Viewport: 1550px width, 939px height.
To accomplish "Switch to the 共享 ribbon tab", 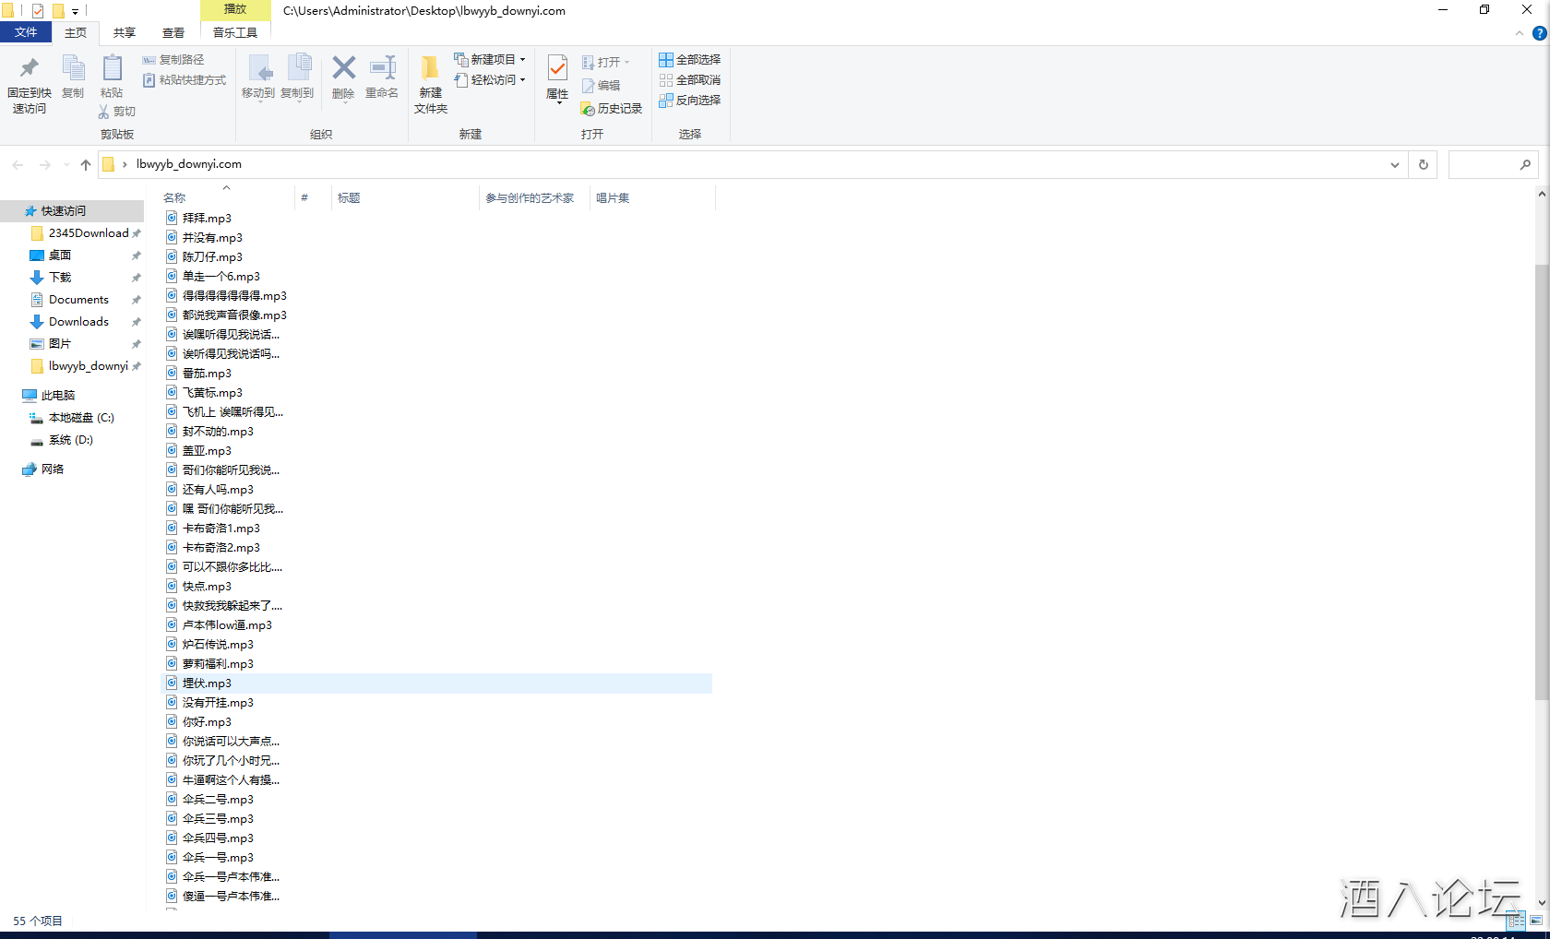I will [x=125, y=33].
